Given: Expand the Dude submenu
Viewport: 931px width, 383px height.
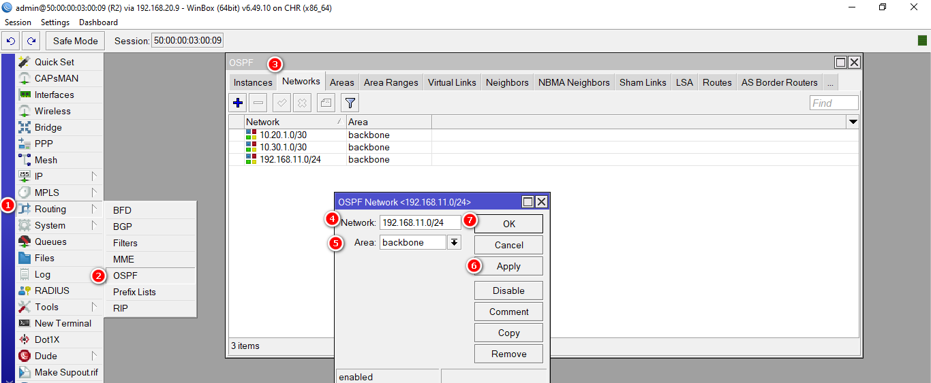Looking at the screenshot, I should click(x=59, y=356).
